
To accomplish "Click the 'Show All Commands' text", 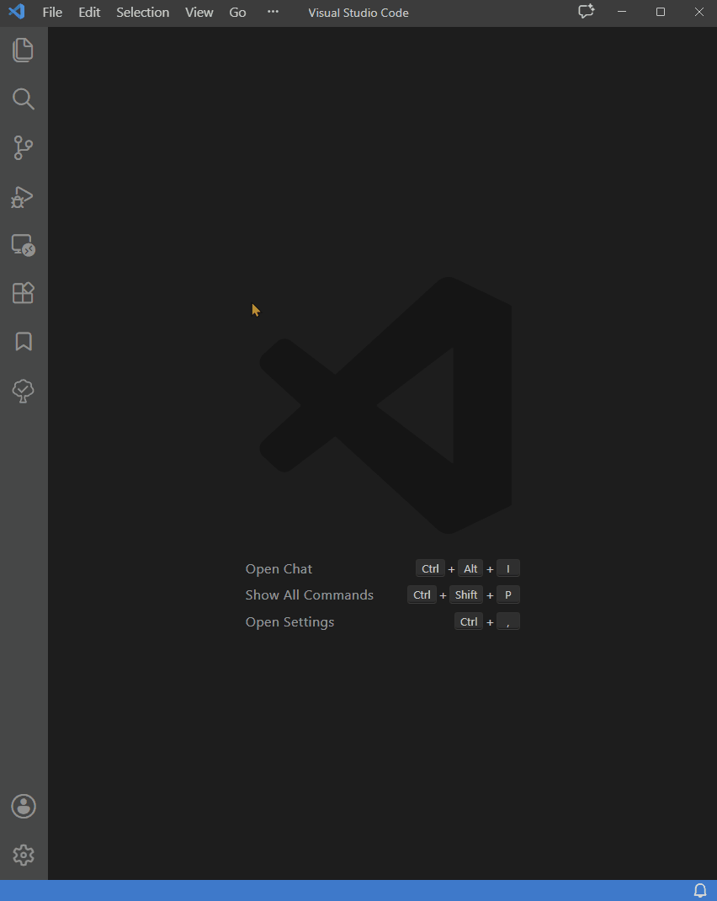I will click(x=310, y=594).
